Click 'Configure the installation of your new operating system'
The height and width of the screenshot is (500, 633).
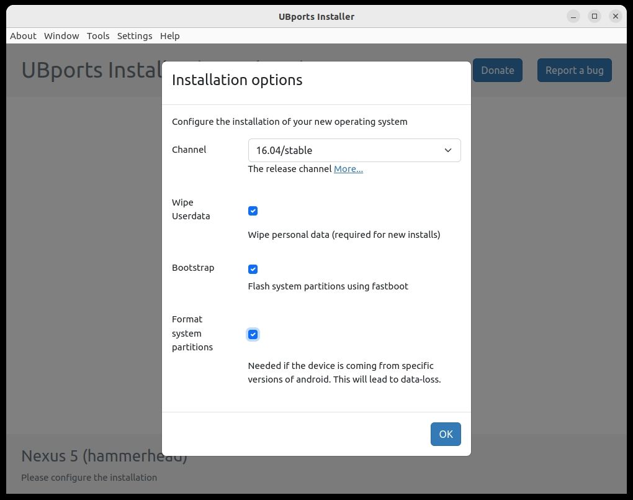pyautogui.click(x=289, y=122)
